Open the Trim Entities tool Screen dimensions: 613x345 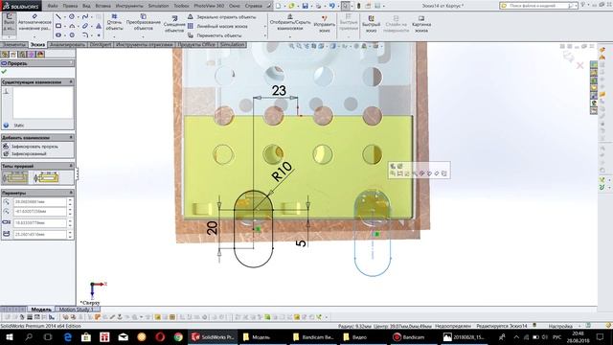tap(114, 22)
